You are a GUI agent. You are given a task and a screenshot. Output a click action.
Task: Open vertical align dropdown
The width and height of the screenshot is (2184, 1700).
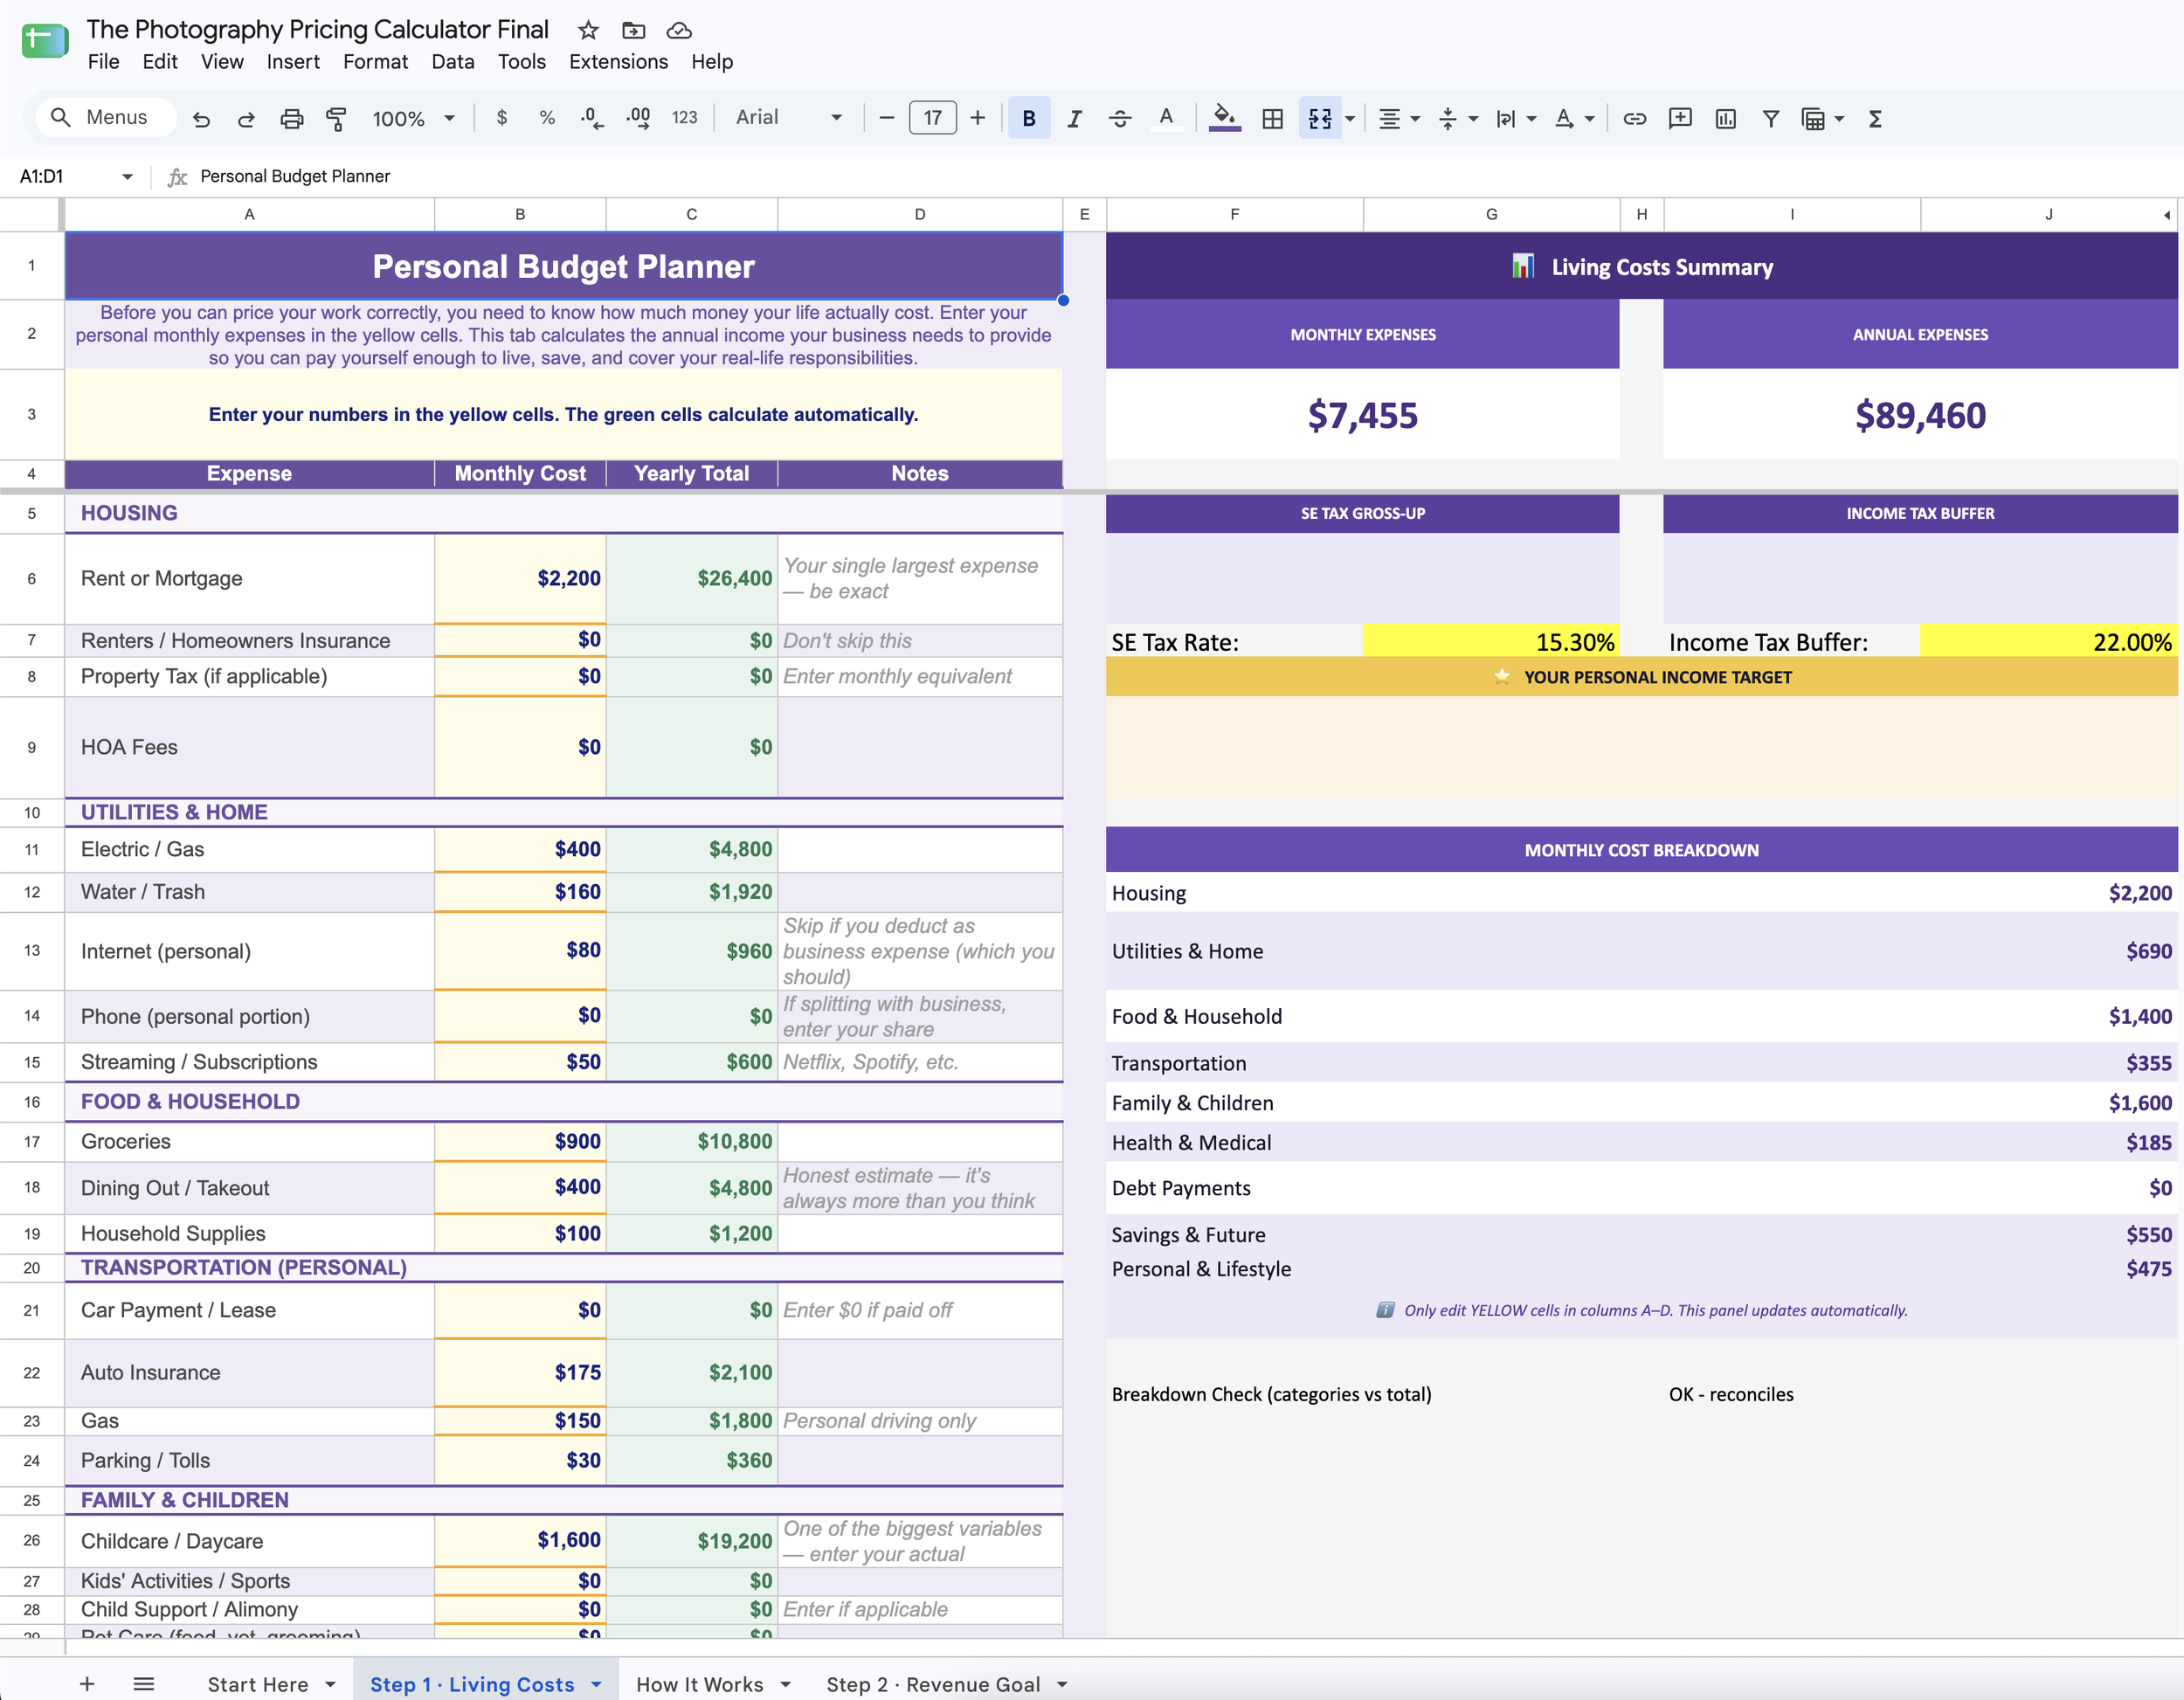[x=1457, y=118]
